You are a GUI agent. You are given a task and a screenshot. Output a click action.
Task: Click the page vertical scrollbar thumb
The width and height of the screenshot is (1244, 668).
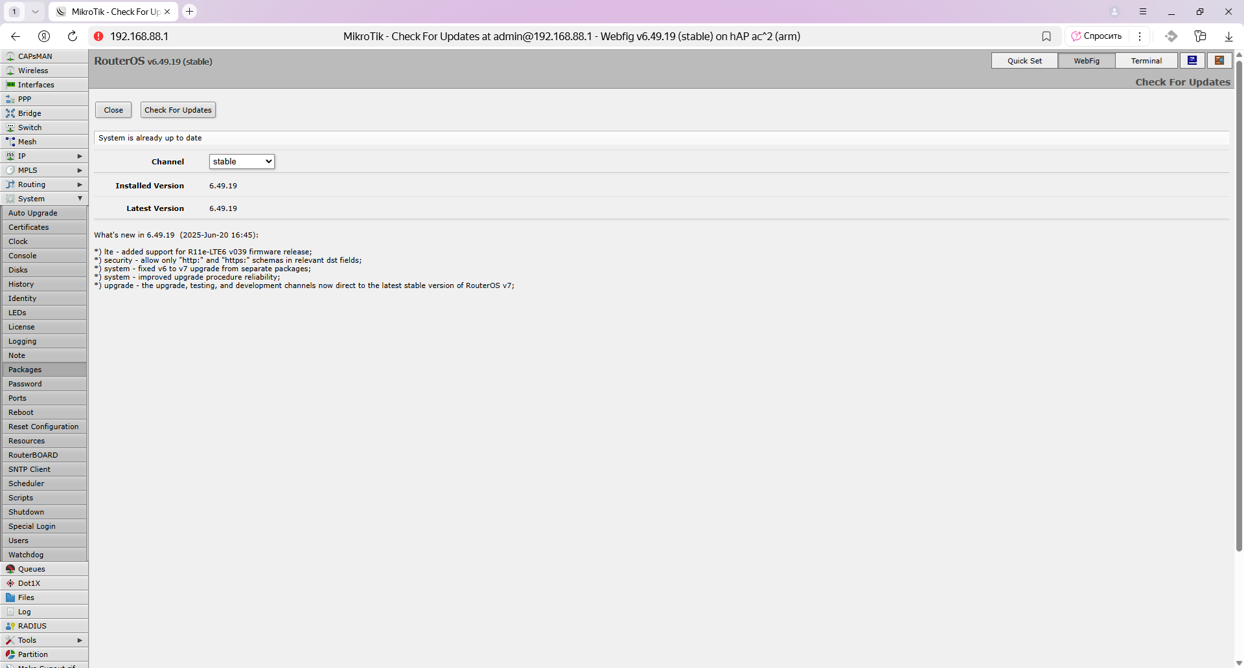(1239, 306)
